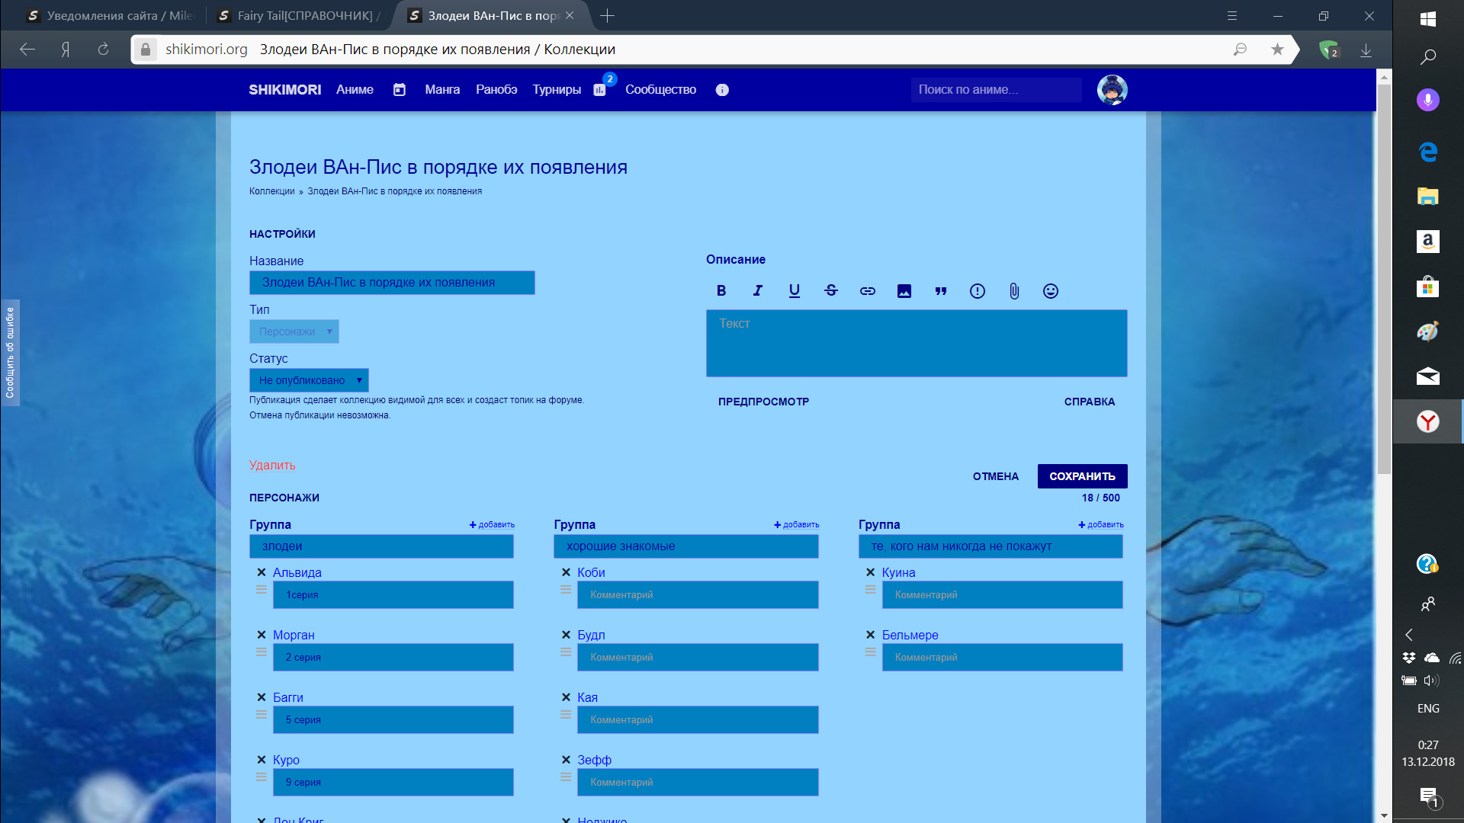The width and height of the screenshot is (1464, 823).
Task: Apply strikethrough text formatting
Action: coord(831,291)
